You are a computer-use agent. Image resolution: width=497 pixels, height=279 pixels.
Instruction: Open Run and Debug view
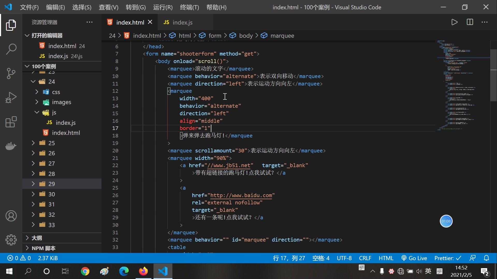[x=11, y=98]
